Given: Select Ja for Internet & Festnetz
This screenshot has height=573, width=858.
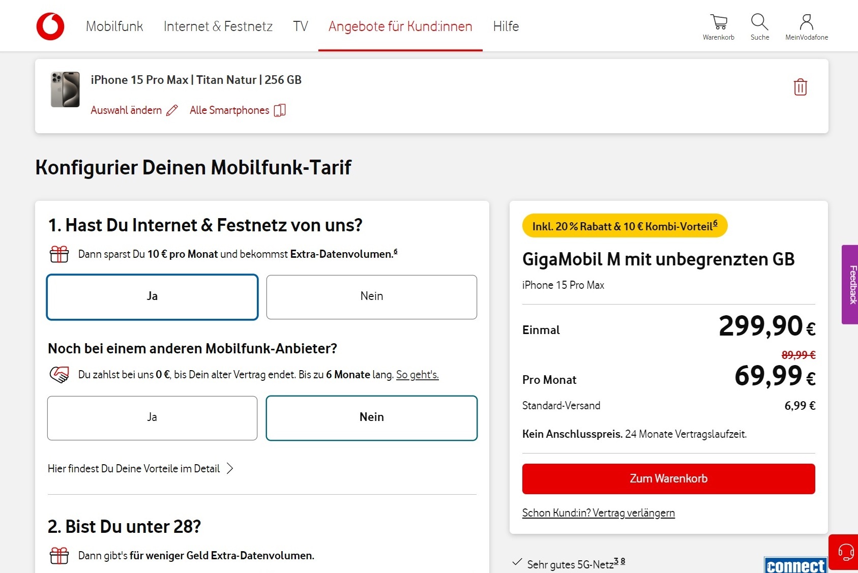Looking at the screenshot, I should [152, 297].
